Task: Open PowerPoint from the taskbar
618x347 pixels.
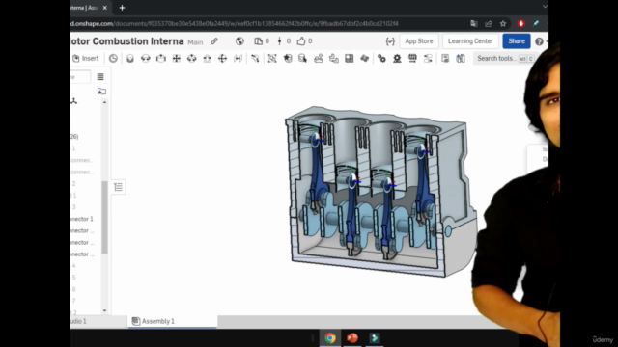Action: pos(352,338)
